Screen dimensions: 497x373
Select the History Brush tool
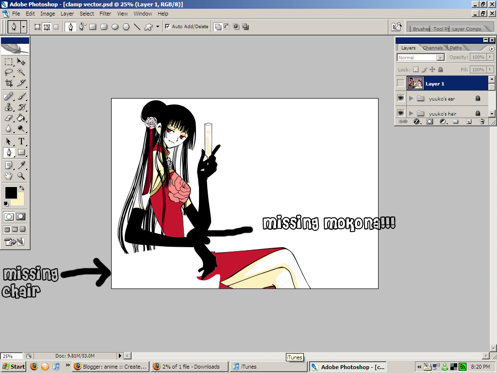coord(21,107)
